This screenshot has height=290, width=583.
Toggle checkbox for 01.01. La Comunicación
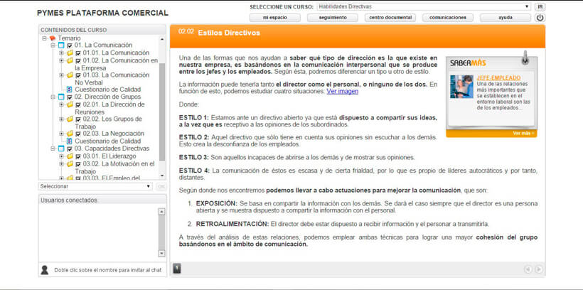pyautogui.click(x=78, y=53)
